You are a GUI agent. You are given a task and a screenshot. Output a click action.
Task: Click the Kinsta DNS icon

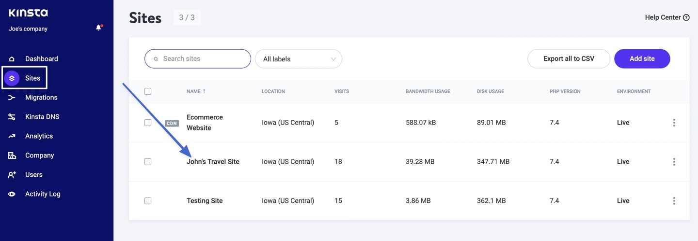(x=12, y=117)
